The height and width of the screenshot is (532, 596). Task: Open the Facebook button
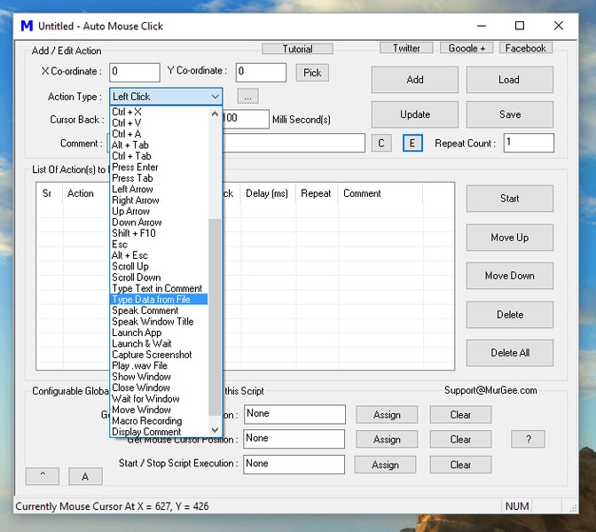click(525, 48)
